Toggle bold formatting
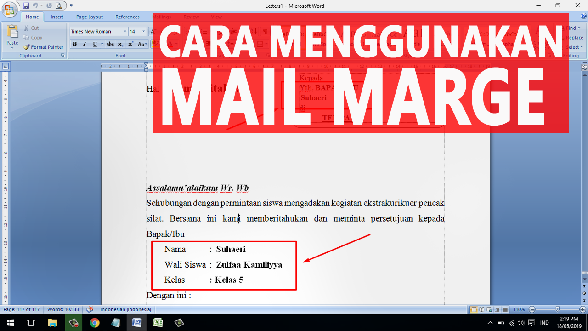The height and width of the screenshot is (331, 588). tap(74, 44)
